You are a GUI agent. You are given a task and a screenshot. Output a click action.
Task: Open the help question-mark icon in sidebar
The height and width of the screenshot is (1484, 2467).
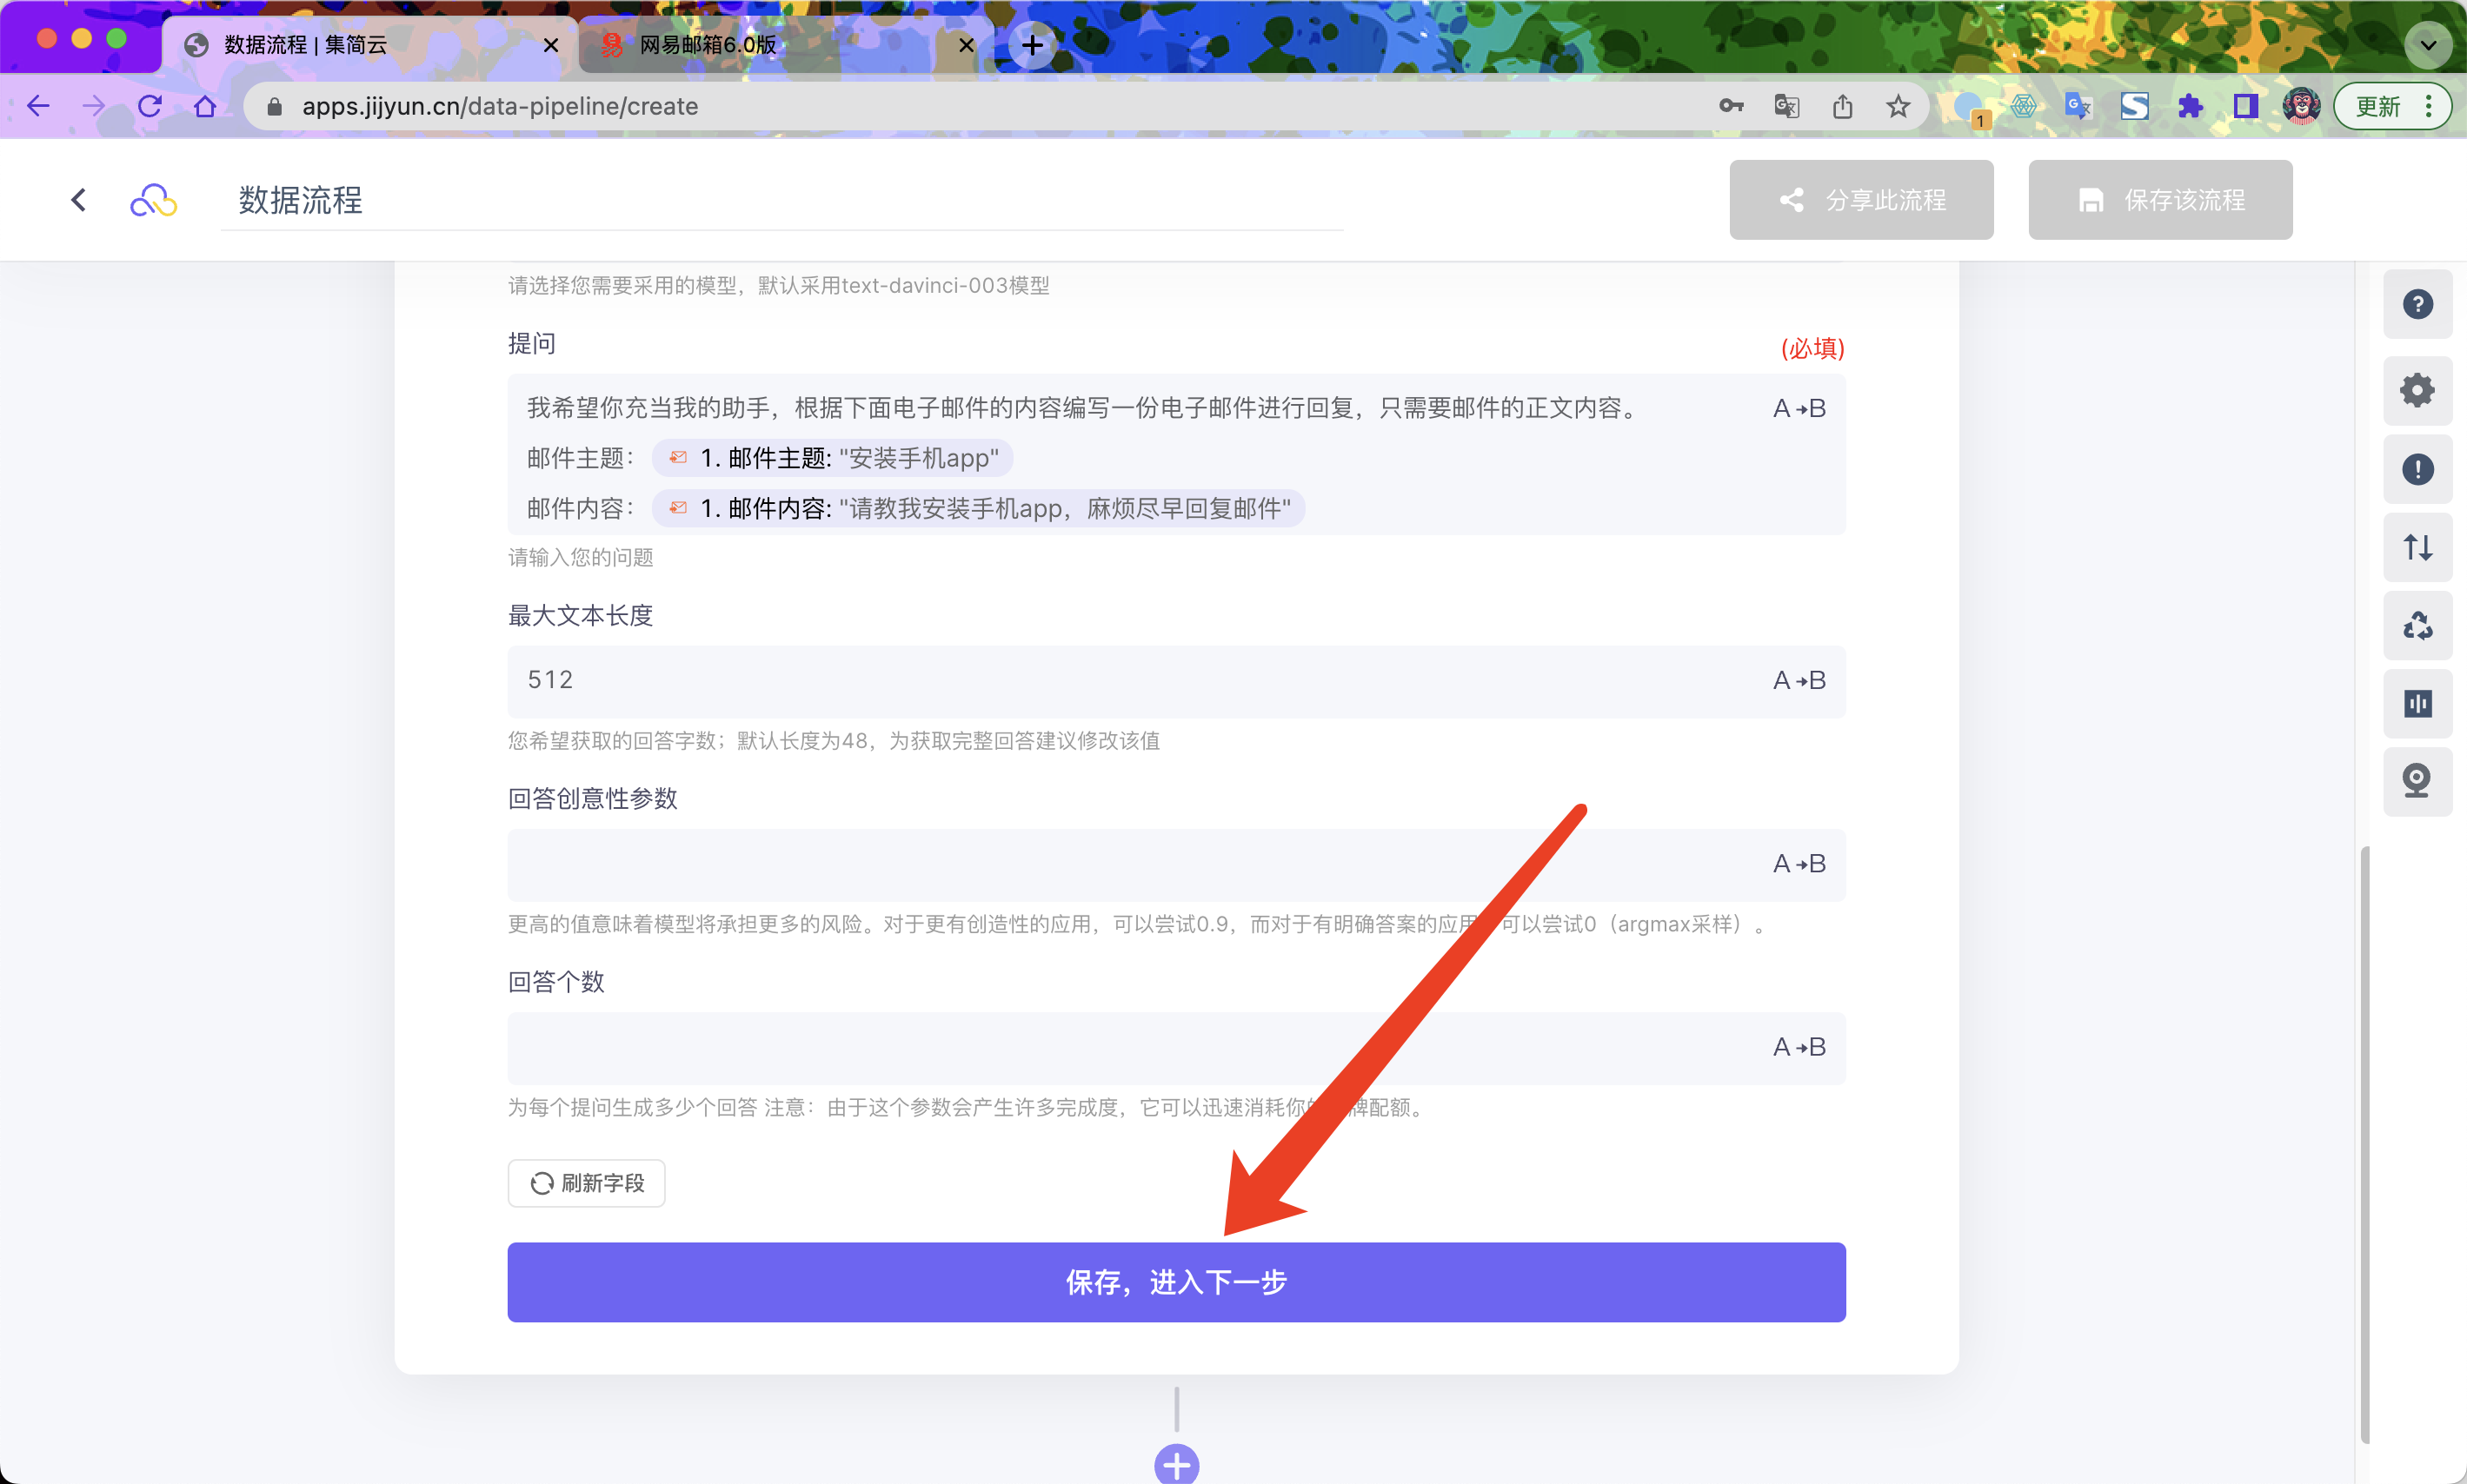point(2417,304)
